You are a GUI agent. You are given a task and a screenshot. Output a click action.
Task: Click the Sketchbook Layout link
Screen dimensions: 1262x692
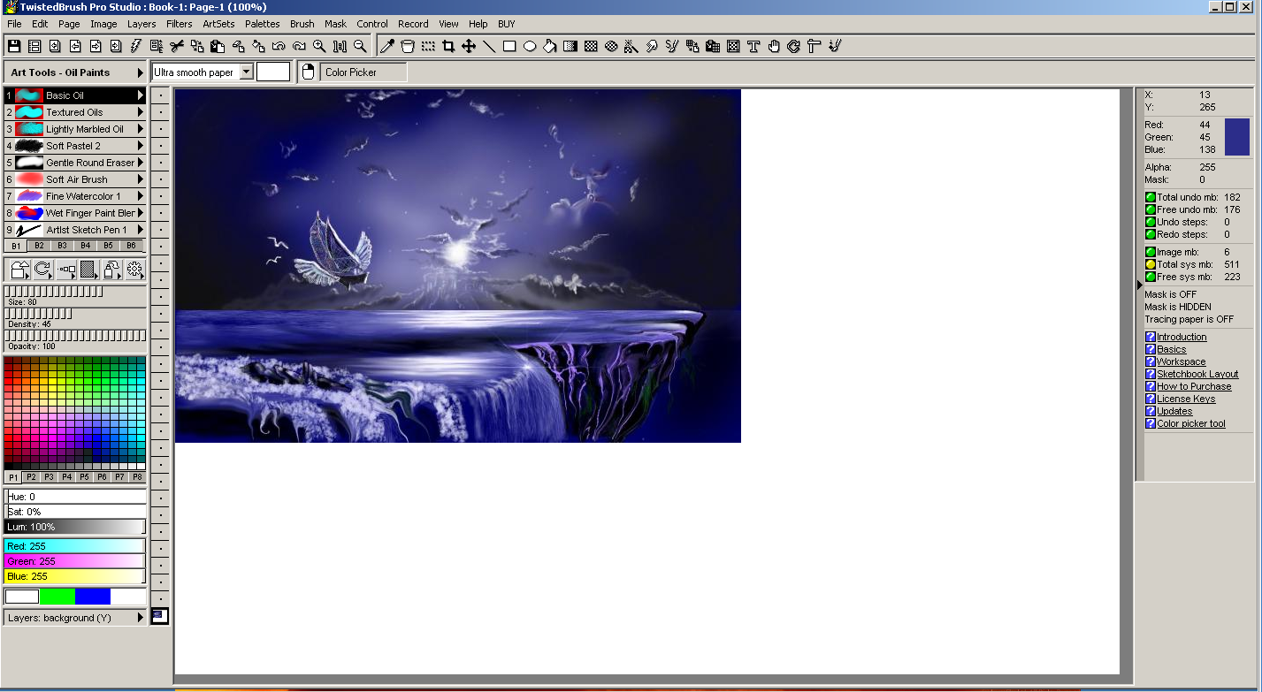point(1197,374)
